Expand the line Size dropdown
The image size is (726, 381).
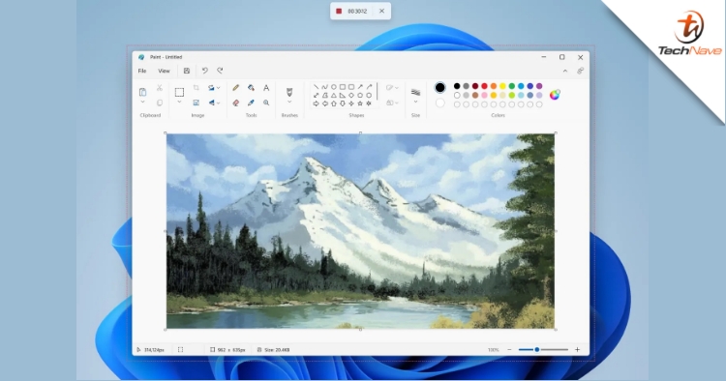coord(415,103)
